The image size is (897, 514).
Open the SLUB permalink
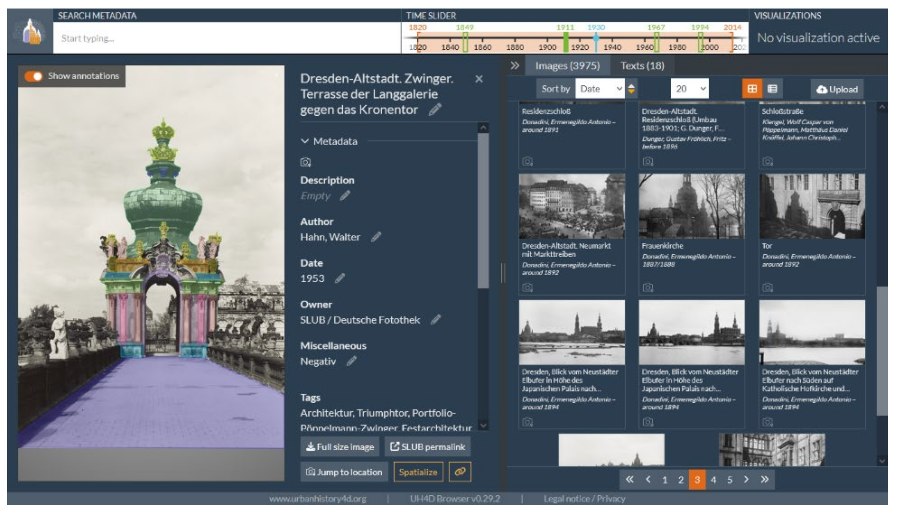click(x=427, y=447)
